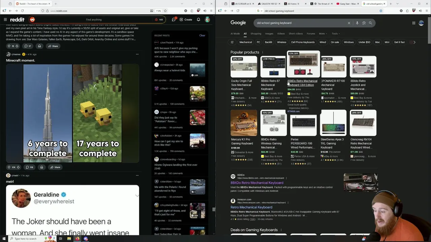Toggle the Mechanical filter chip
The height and width of the screenshot is (242, 431).
point(245,42)
